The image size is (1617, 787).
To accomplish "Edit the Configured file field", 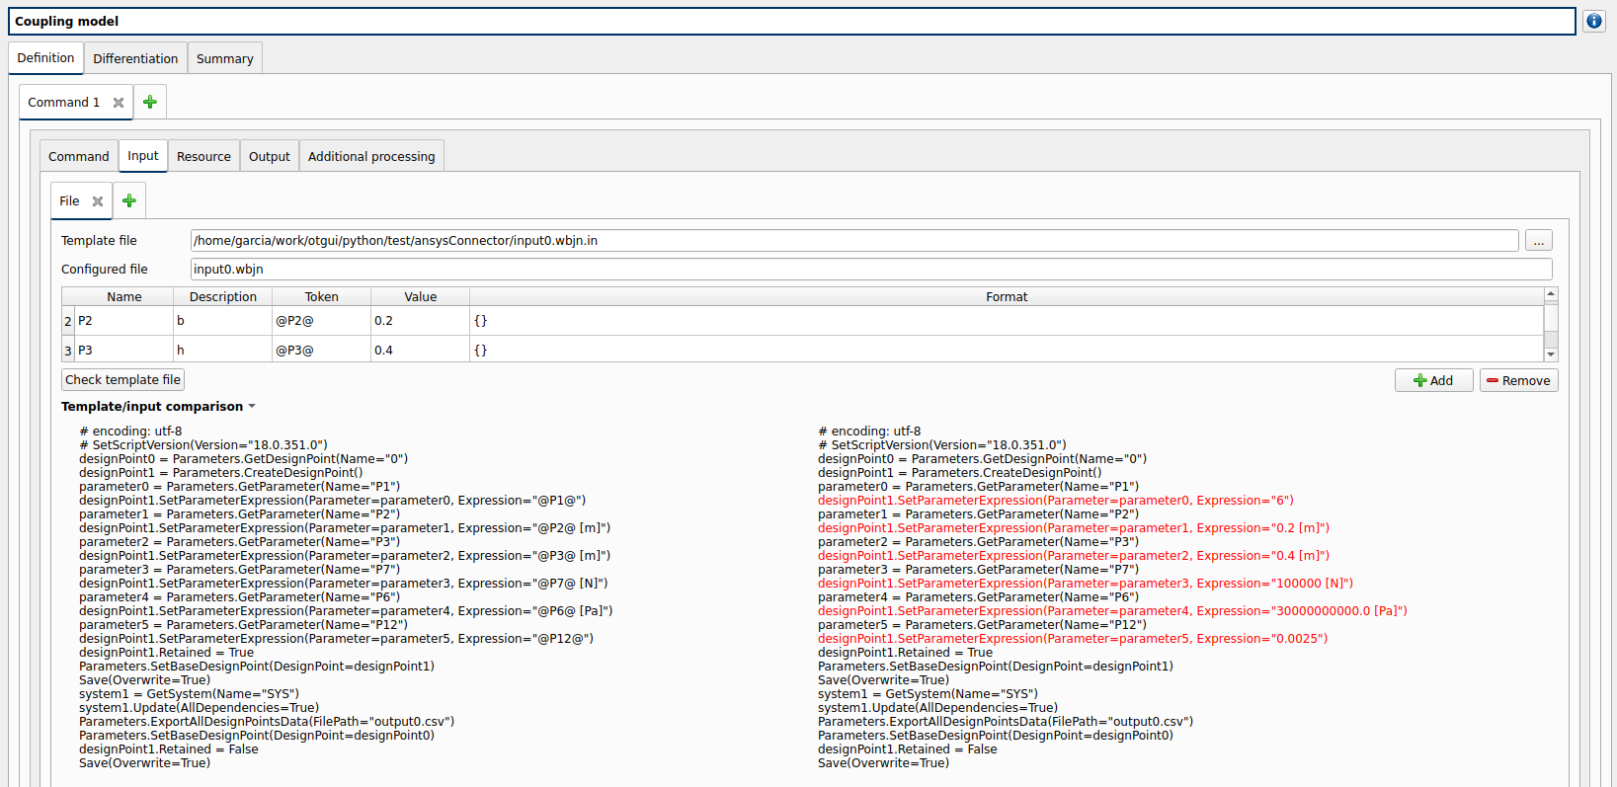I will click(870, 270).
